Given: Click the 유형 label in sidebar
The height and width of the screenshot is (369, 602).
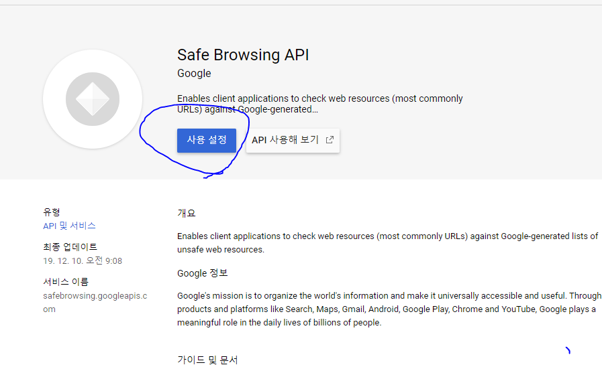Looking at the screenshot, I should pos(52,212).
